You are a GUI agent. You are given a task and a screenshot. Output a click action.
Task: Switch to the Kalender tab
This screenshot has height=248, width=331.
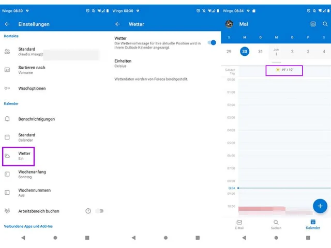(313, 225)
